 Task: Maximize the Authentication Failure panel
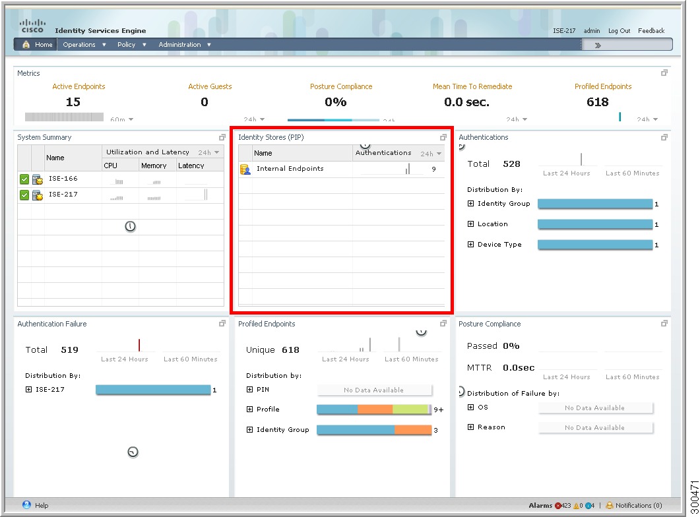coord(222,323)
